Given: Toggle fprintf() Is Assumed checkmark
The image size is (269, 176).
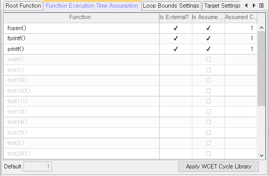Looking at the screenshot, I should [x=208, y=38].
